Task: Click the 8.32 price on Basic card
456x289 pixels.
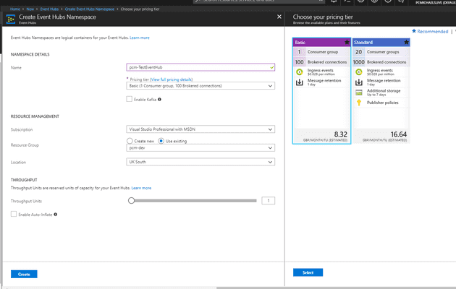Action: click(x=340, y=134)
